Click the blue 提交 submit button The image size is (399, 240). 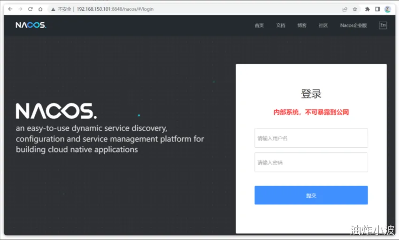311,195
